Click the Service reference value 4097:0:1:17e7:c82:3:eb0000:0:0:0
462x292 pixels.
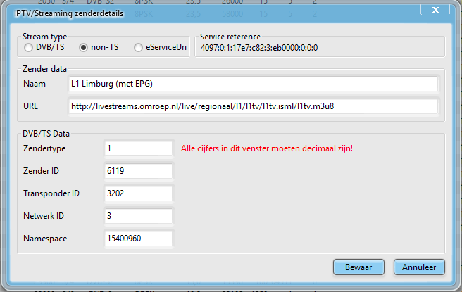click(259, 48)
